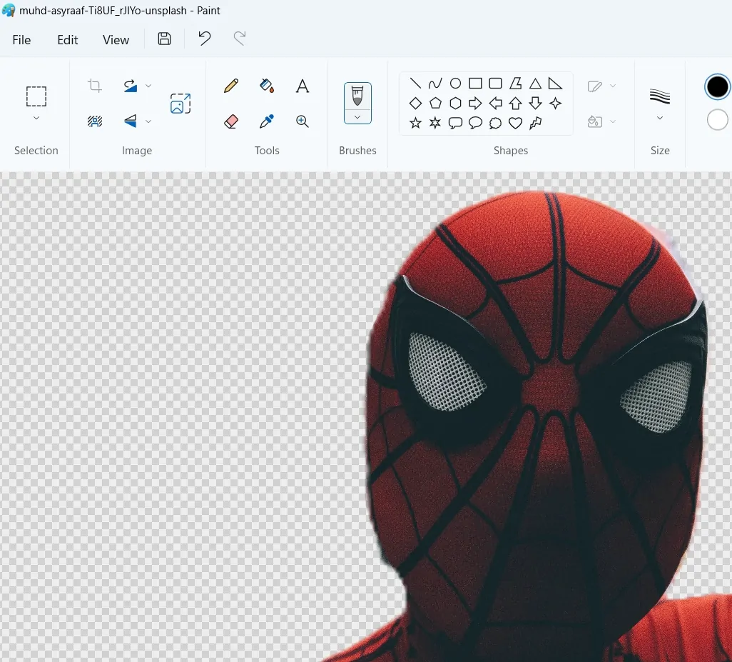
Task: Select the Oval shape
Action: 455,83
